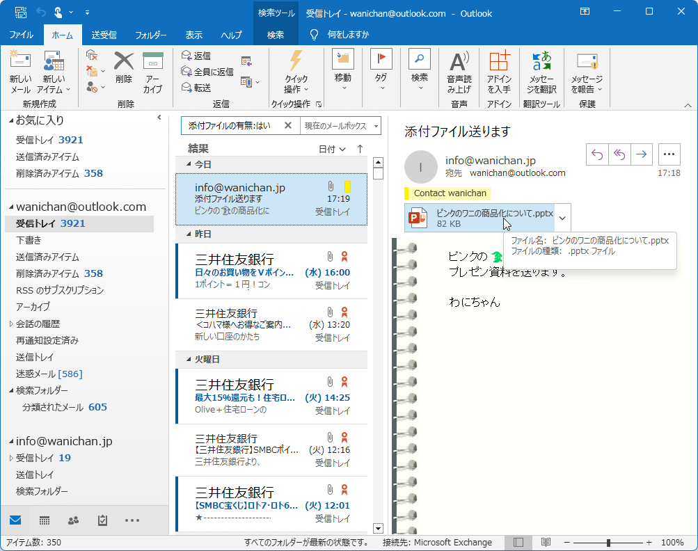This screenshot has height=551, width=698.
Task: Start 音声読み上げ read aloud
Action: [459, 72]
